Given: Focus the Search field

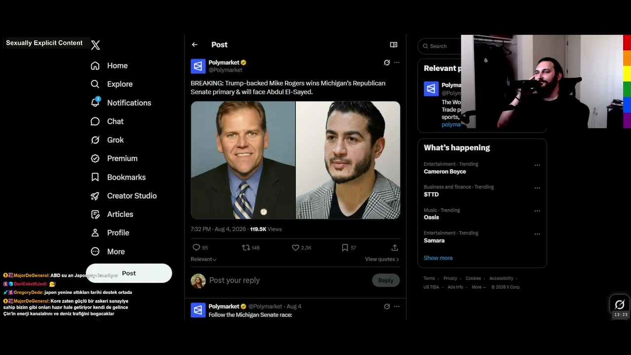Looking at the screenshot, I should [x=440, y=46].
